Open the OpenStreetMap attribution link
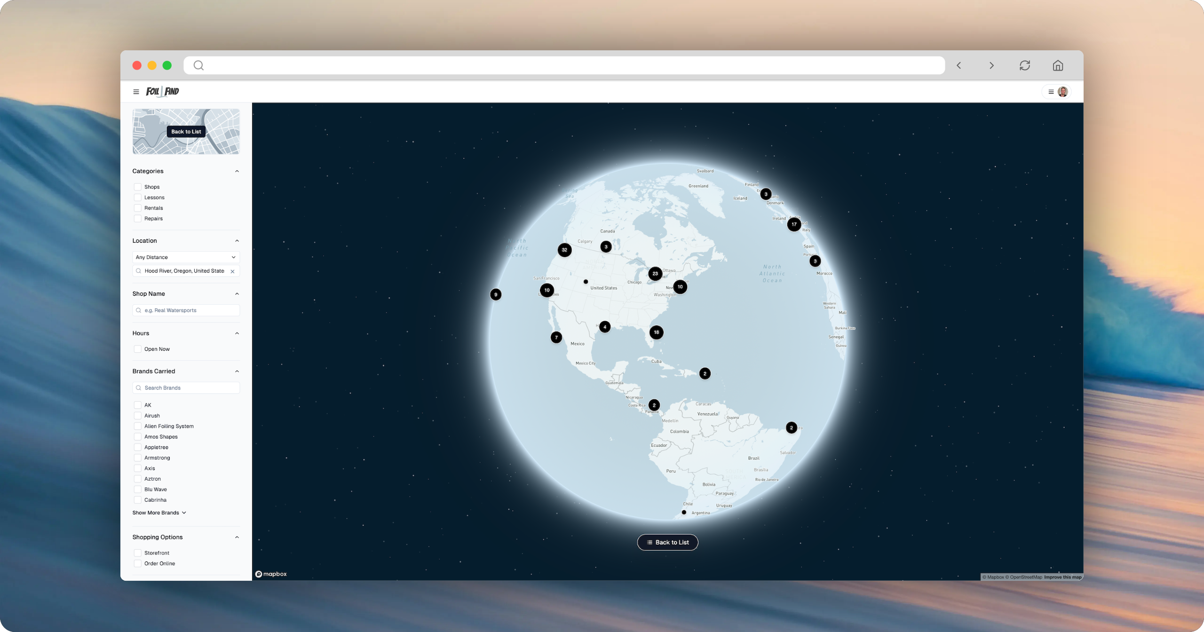 pos(1023,577)
